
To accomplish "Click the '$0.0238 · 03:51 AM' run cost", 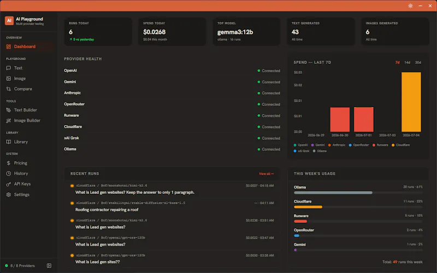I will (260, 221).
